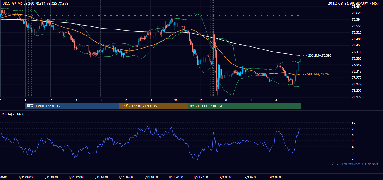Click price axis value 78.277
383x180 pixels.
point(356,78)
